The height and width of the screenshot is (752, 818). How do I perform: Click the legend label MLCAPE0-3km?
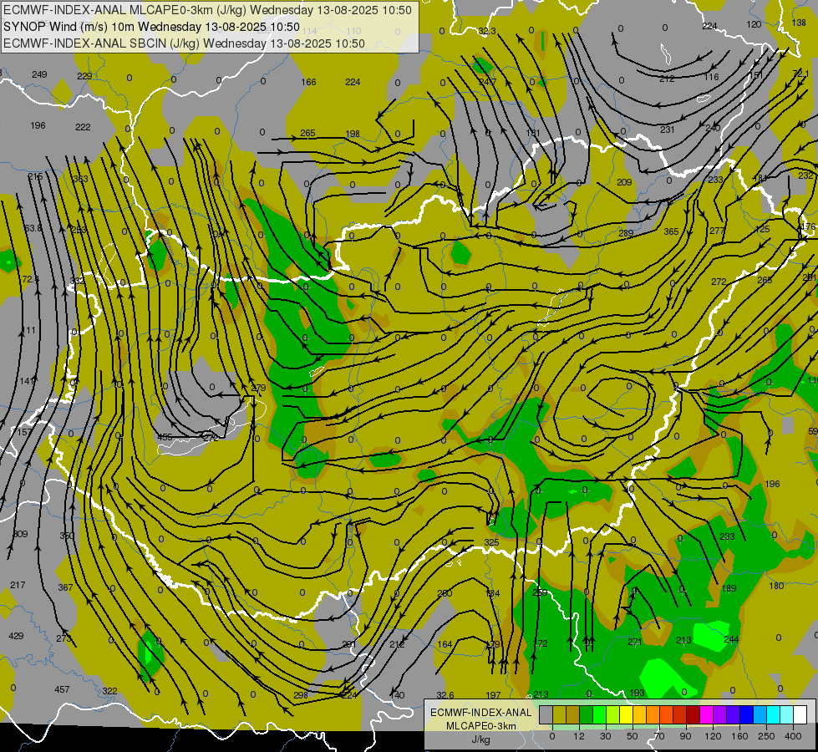(480, 726)
